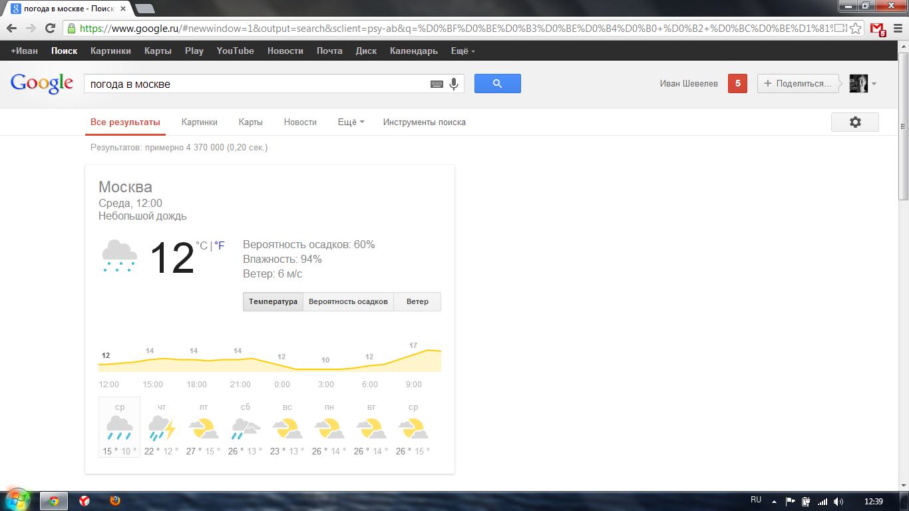Open the Карты search results tab

pyautogui.click(x=251, y=122)
